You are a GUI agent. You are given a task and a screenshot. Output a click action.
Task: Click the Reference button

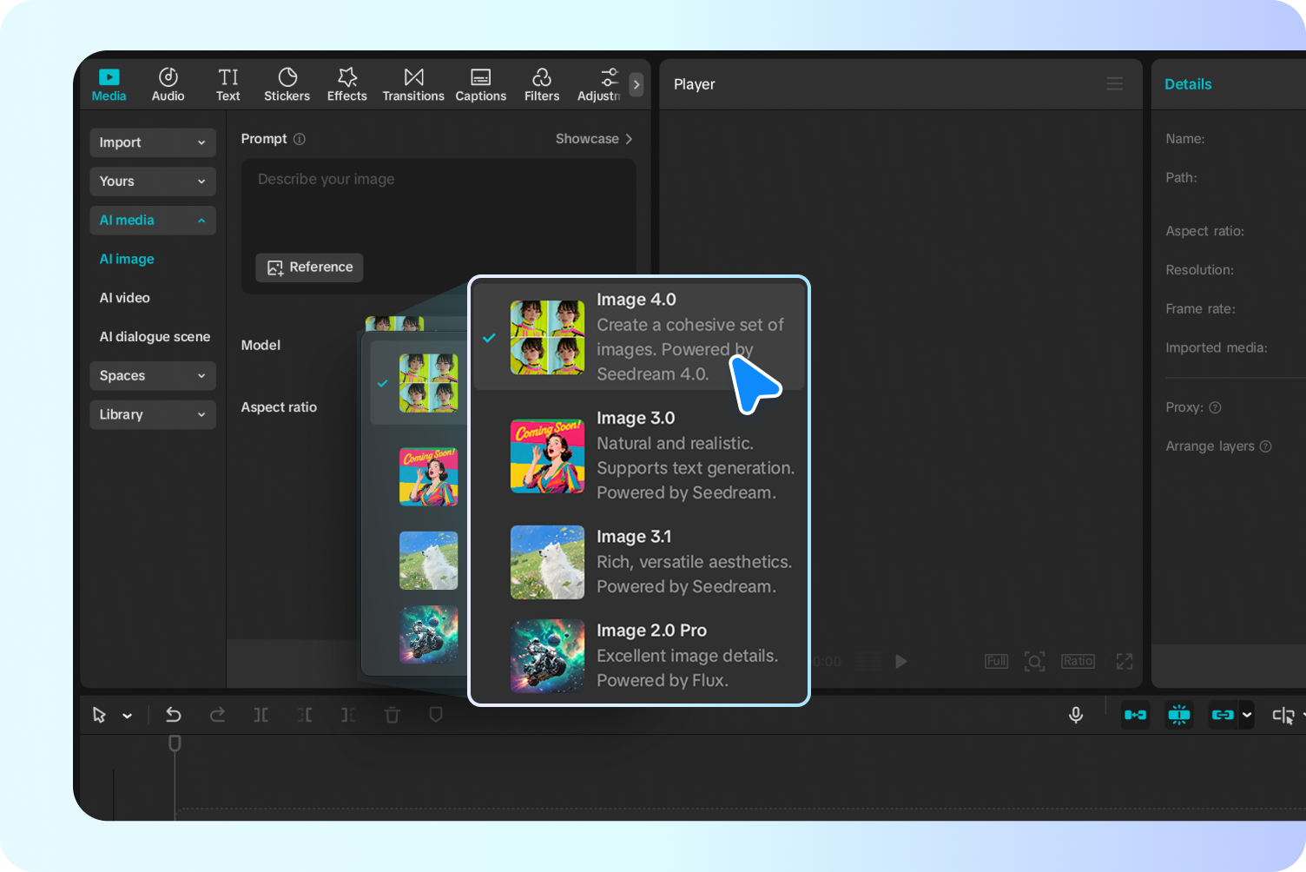pyautogui.click(x=310, y=268)
